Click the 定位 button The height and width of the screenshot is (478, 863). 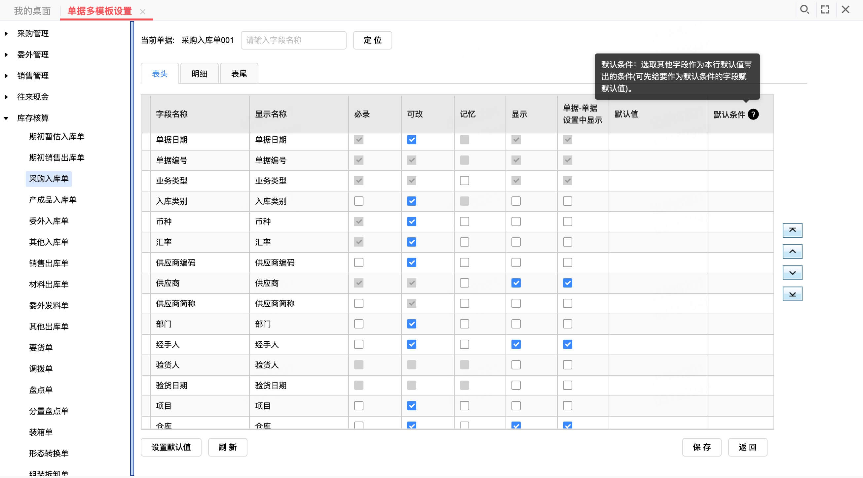(x=372, y=40)
